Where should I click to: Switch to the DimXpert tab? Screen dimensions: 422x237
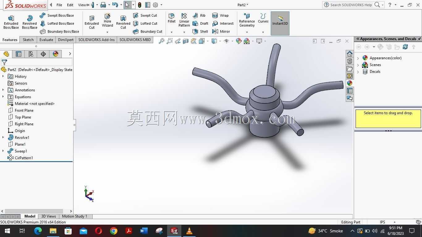(x=66, y=40)
